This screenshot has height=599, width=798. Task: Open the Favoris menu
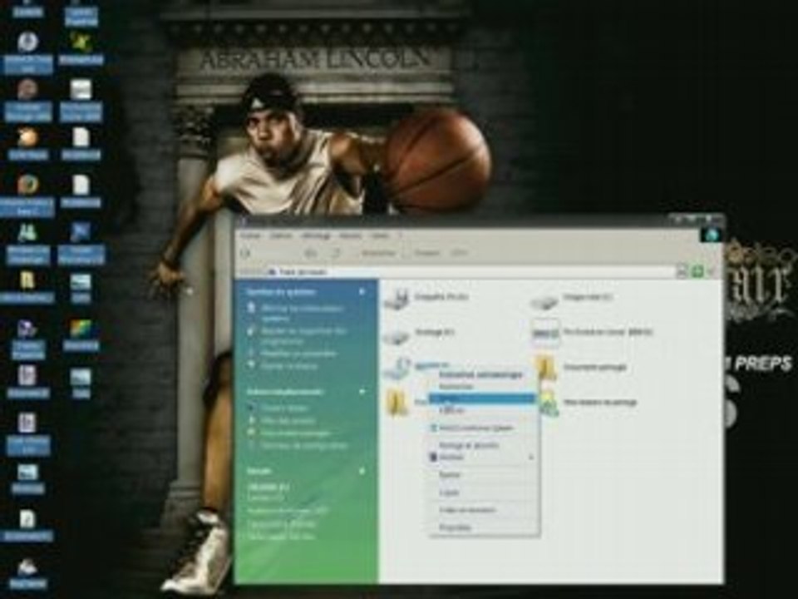point(351,235)
